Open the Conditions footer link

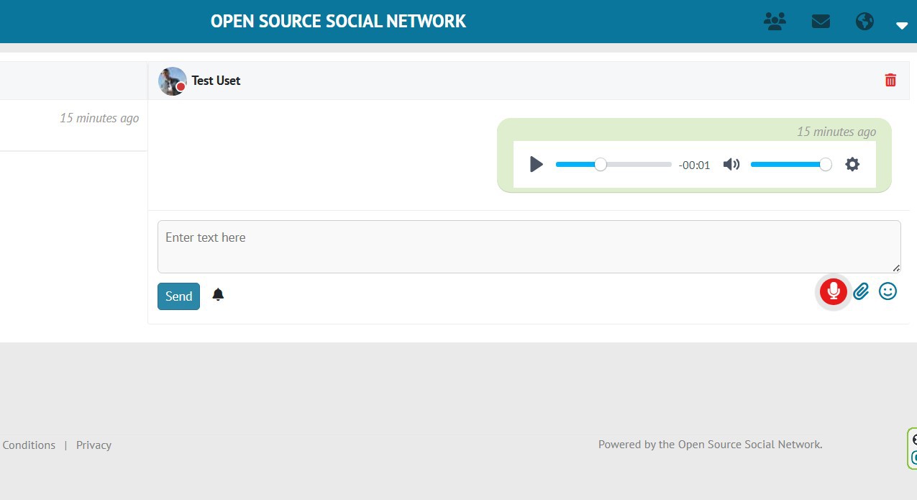[x=29, y=445]
